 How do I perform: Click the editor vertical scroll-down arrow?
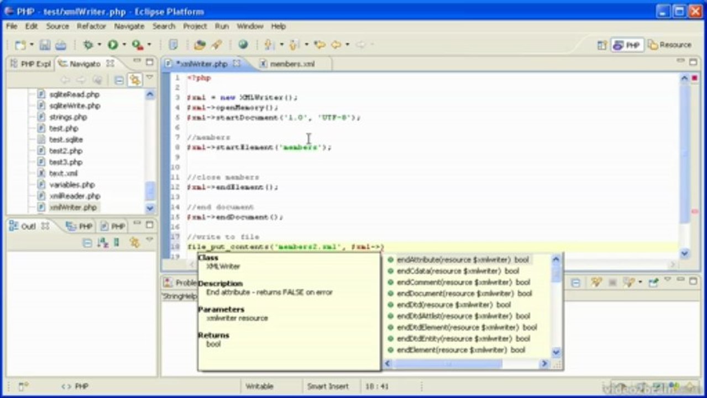coord(684,254)
